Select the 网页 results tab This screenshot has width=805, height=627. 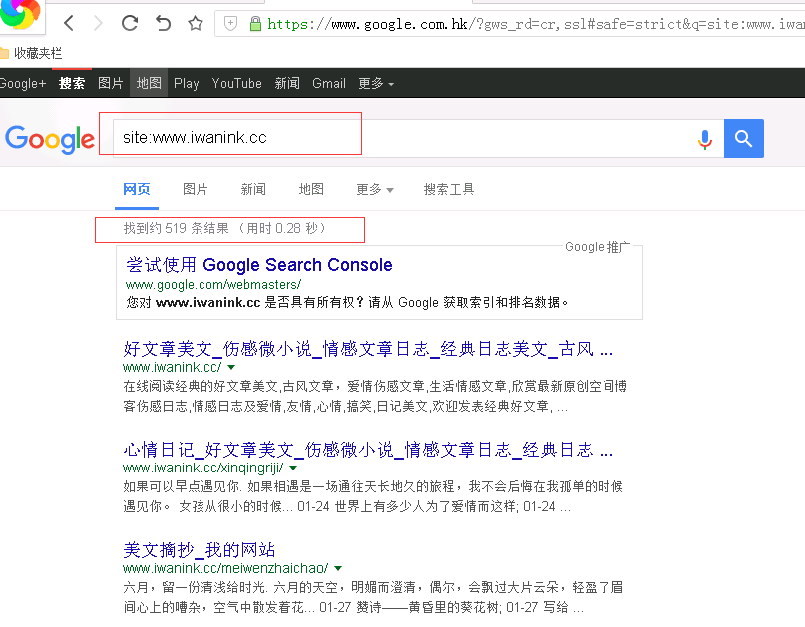pyautogui.click(x=137, y=189)
